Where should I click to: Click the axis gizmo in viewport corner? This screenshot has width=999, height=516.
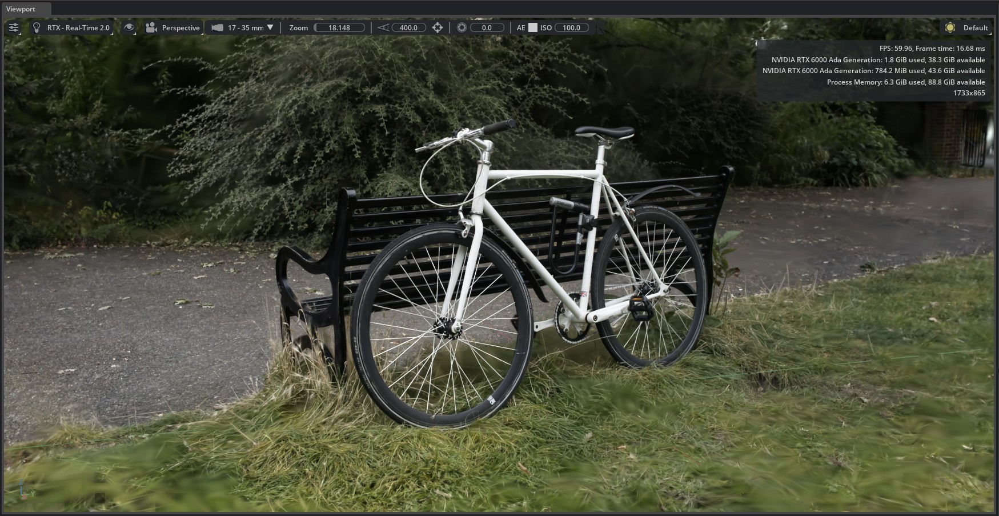pyautogui.click(x=22, y=489)
